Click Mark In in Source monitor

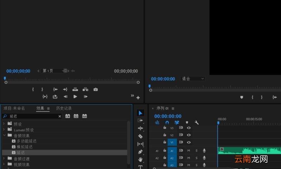(x=33, y=89)
